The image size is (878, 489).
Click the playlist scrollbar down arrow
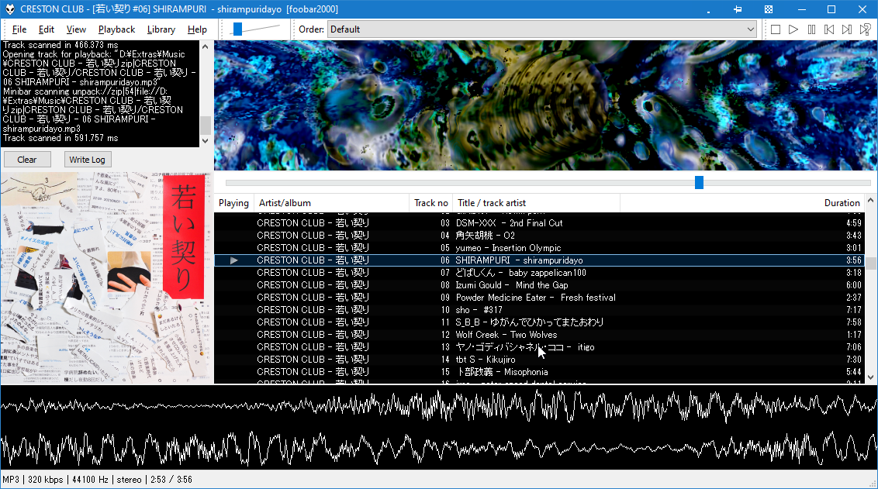point(871,377)
